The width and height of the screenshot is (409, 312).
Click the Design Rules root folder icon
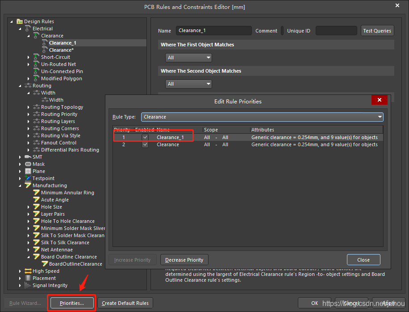[x=20, y=21]
